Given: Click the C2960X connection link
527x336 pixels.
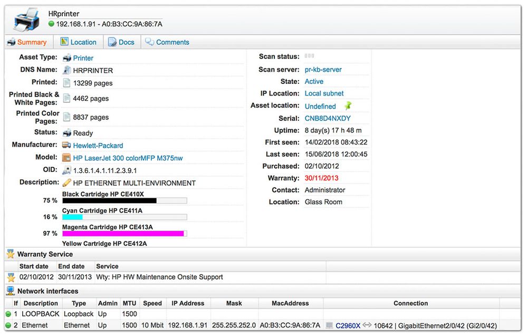Looking at the screenshot, I should [x=348, y=326].
